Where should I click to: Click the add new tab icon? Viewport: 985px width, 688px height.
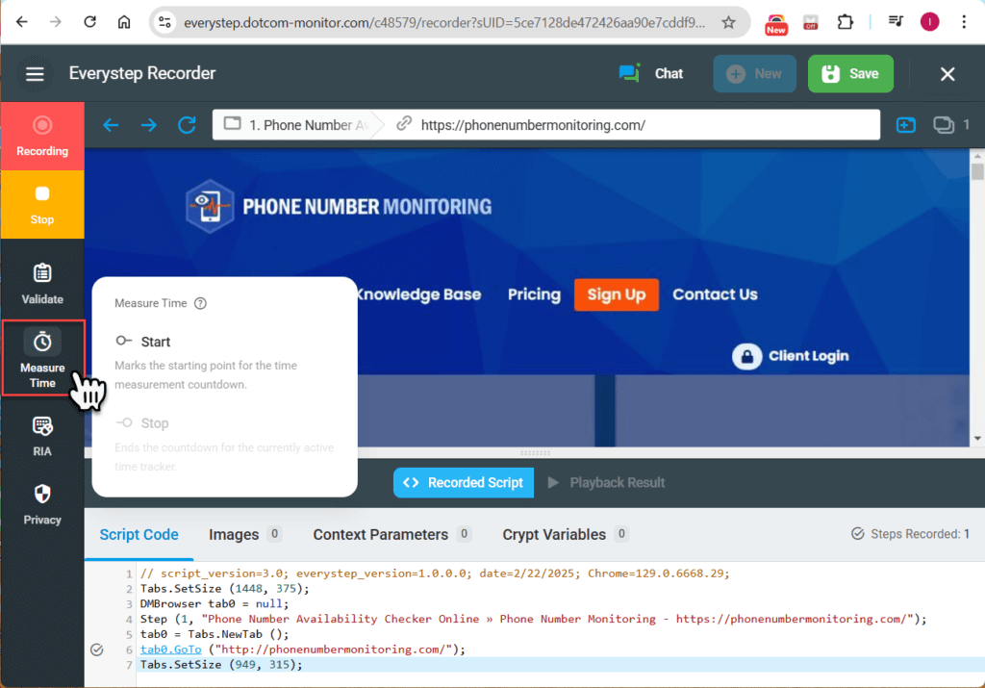[905, 125]
